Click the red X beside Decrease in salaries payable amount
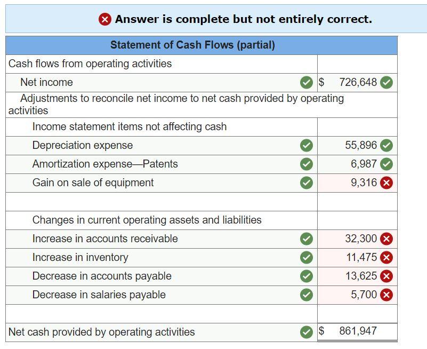Image resolution: width=427 pixels, height=349 pixels. coord(386,295)
